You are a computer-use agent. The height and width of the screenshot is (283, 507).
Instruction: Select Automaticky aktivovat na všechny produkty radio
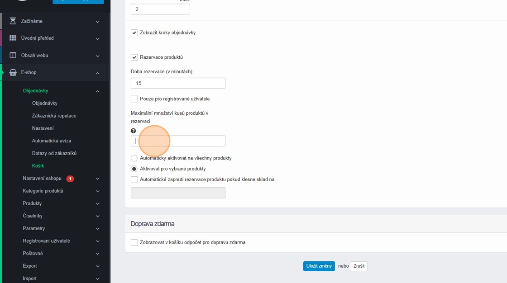[134, 158]
